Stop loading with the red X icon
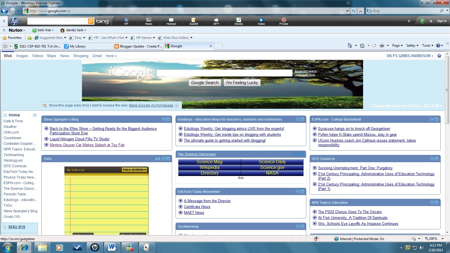The height and width of the screenshot is (253, 450). point(360,11)
